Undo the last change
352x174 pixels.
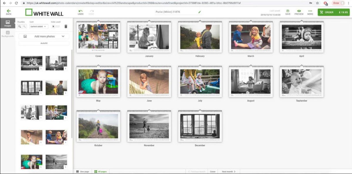[x=80, y=12]
